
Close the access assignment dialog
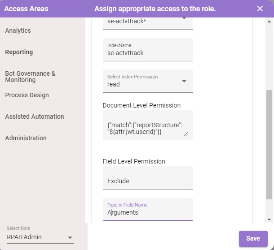260,9
